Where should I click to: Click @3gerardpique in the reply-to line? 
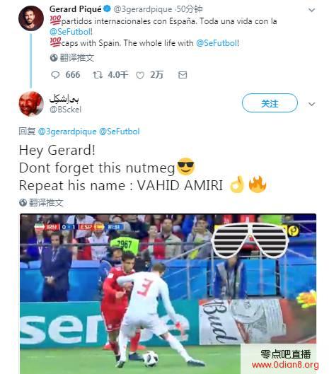coord(67,132)
